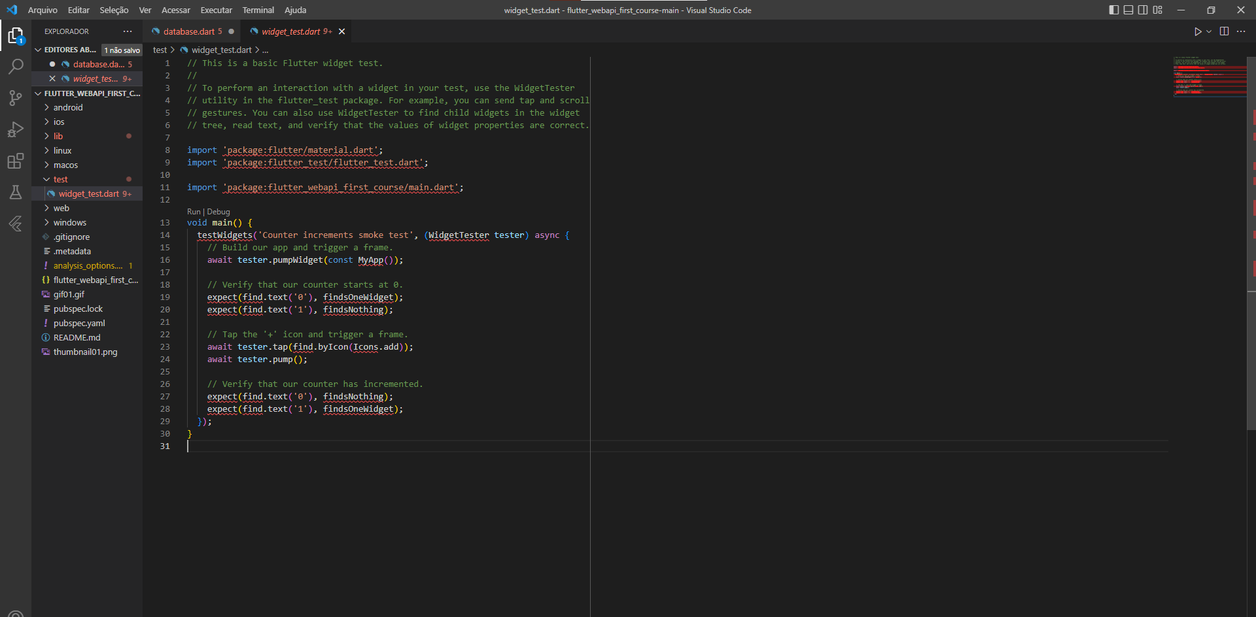The width and height of the screenshot is (1256, 617).
Task: Open the run options dropdown arrow
Action: [1209, 31]
